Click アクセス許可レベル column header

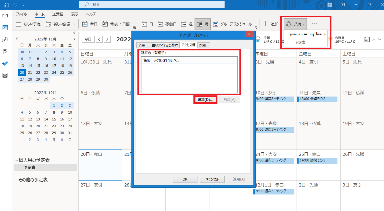click(x=192, y=60)
